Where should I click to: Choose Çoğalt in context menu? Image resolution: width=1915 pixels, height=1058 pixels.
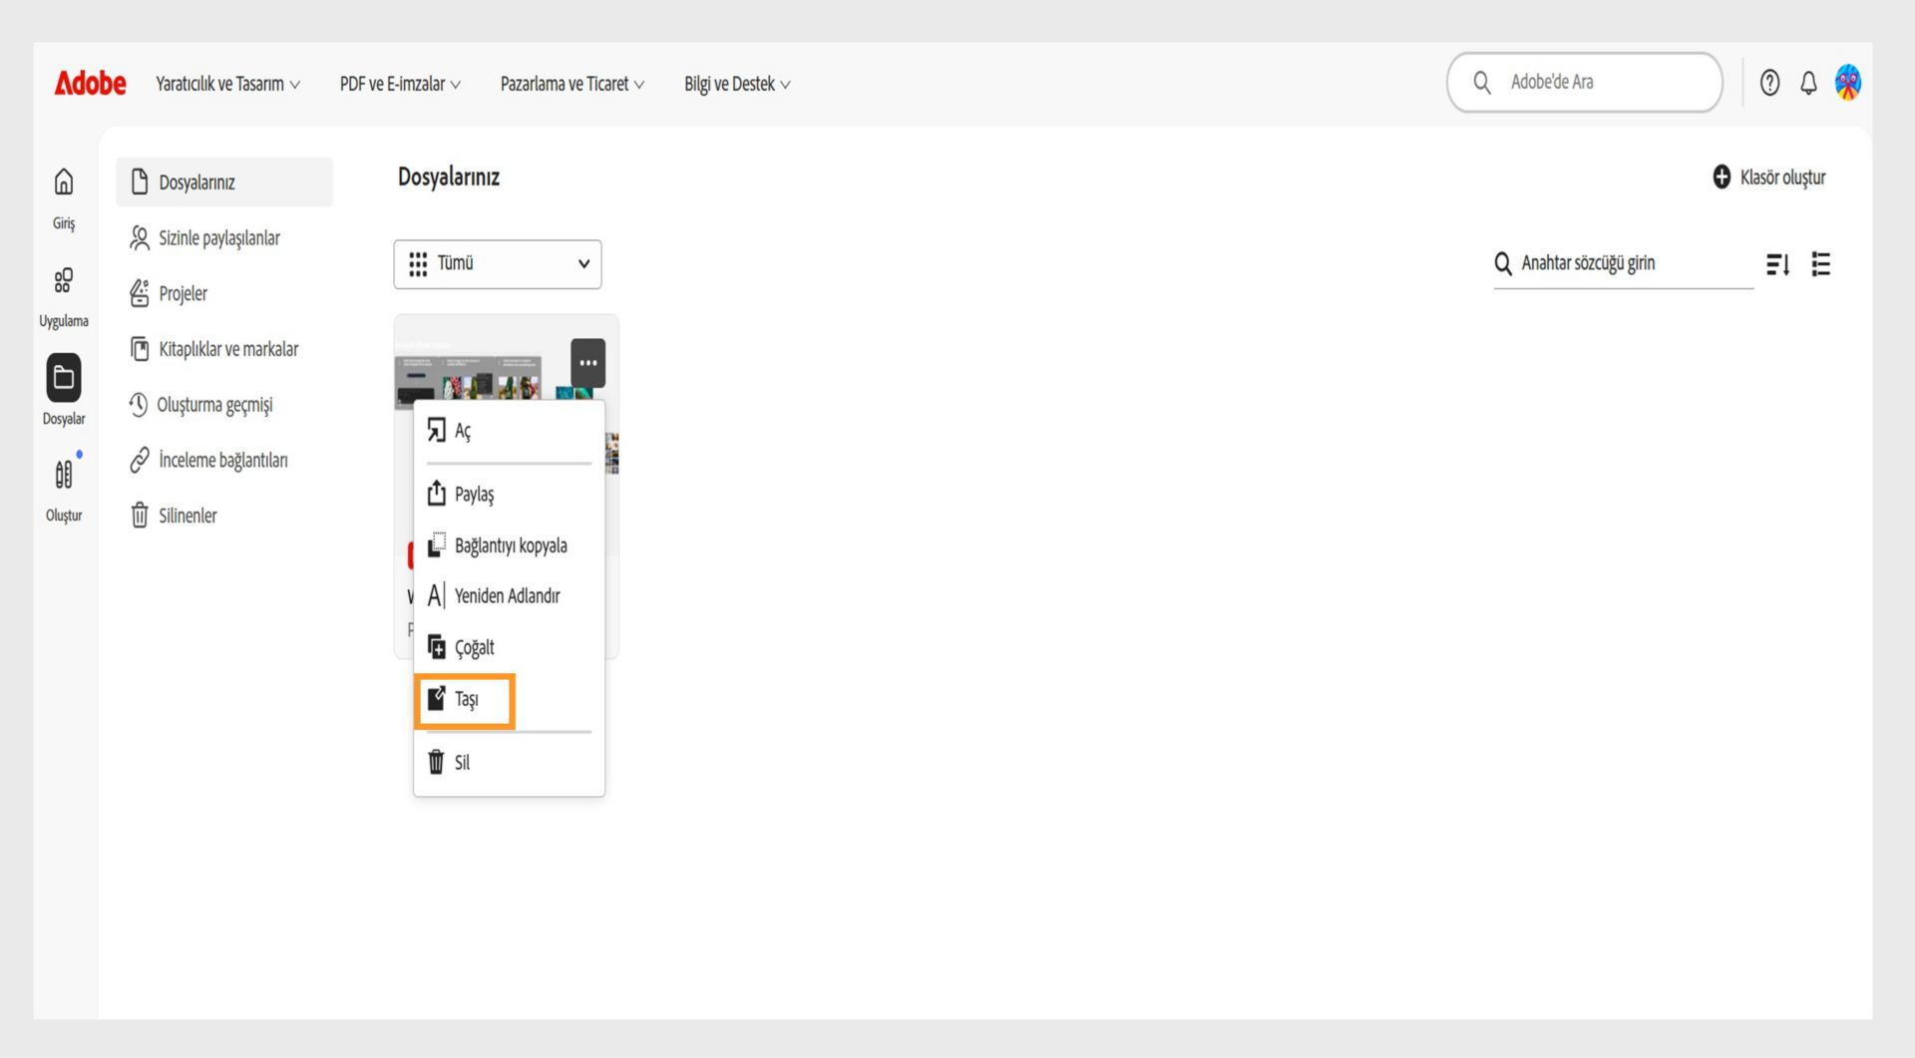click(x=509, y=647)
